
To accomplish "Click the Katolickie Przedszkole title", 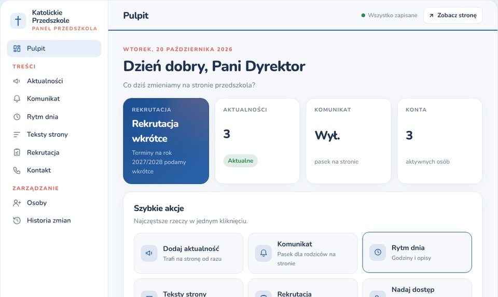I will [50, 17].
